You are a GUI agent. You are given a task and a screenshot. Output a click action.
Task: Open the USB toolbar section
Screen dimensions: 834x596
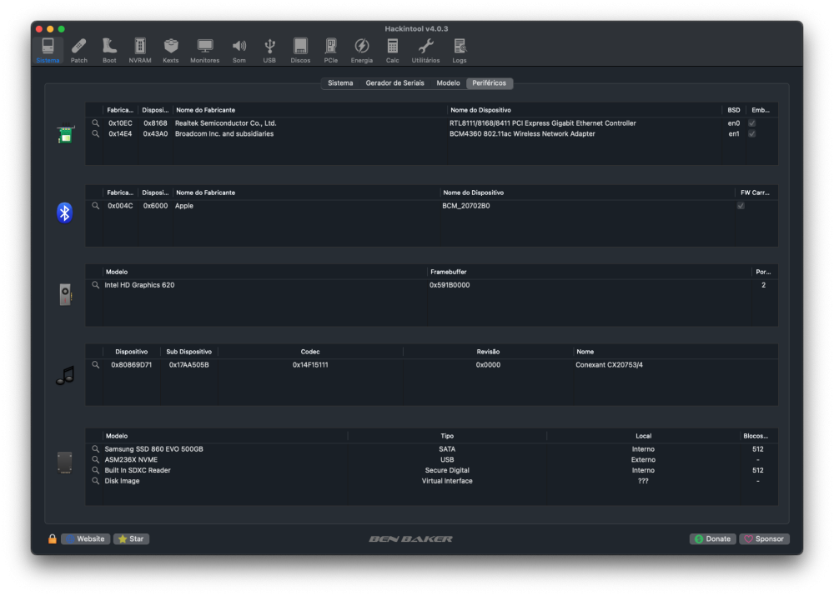point(269,51)
